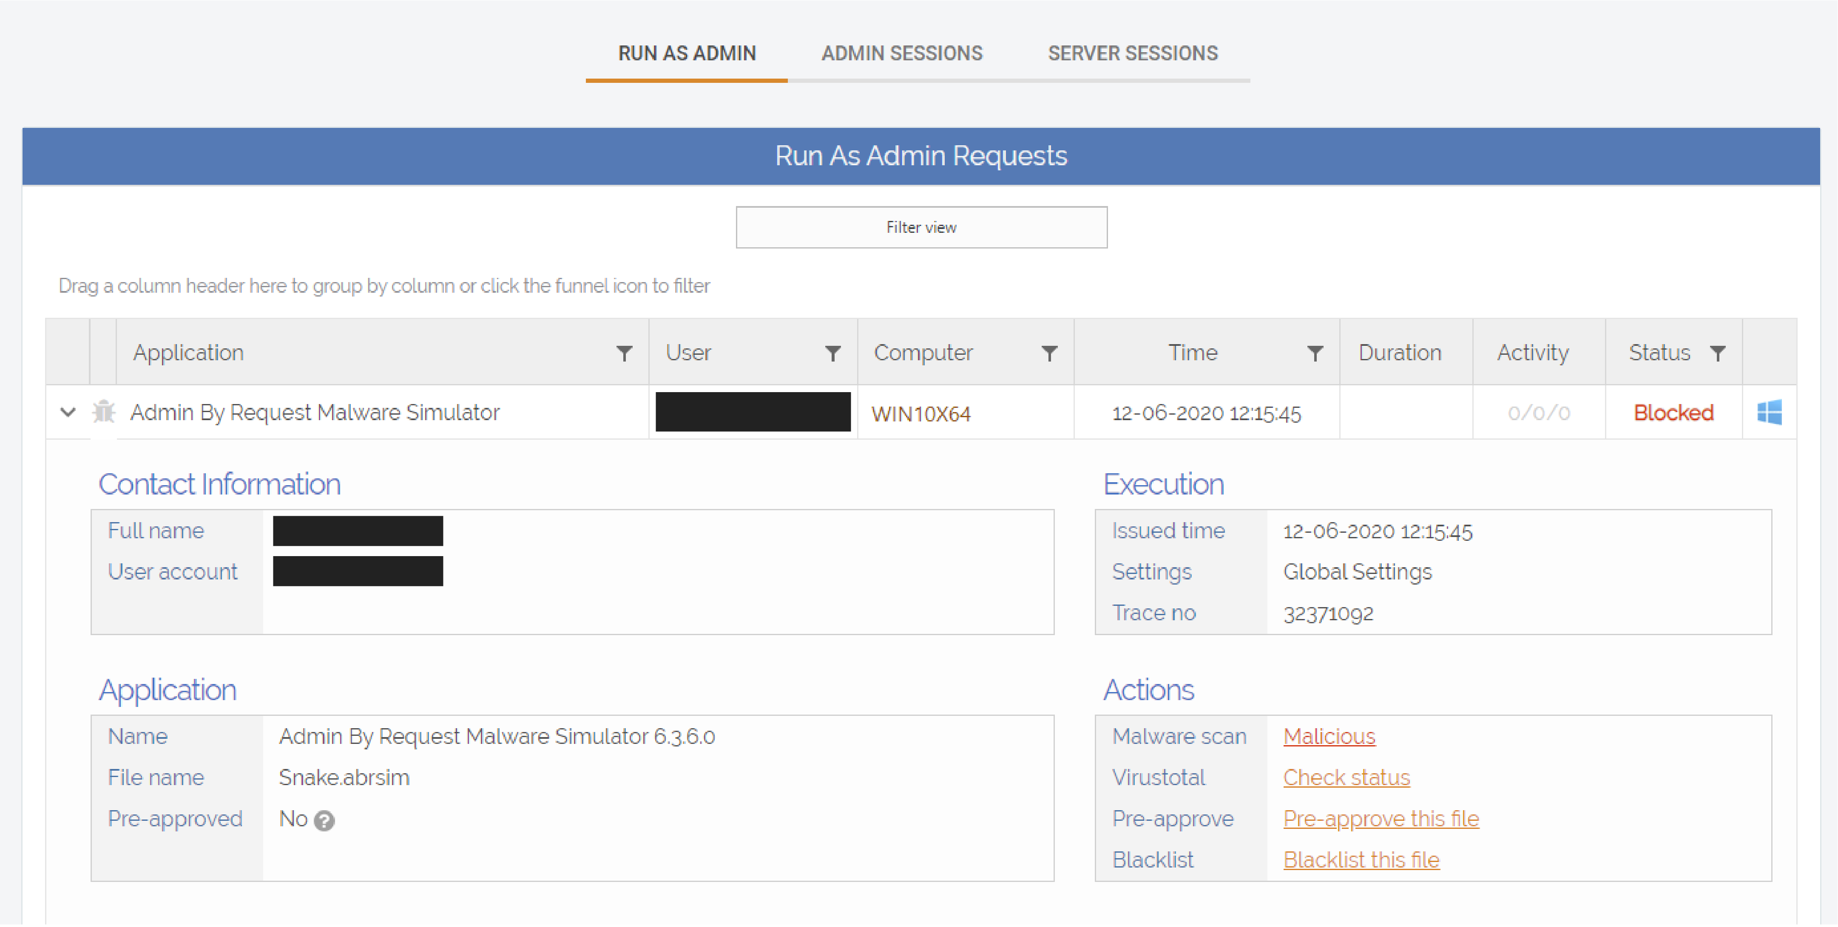Switch to the Admin Sessions tab
This screenshot has height=927, width=1838.
coord(901,54)
